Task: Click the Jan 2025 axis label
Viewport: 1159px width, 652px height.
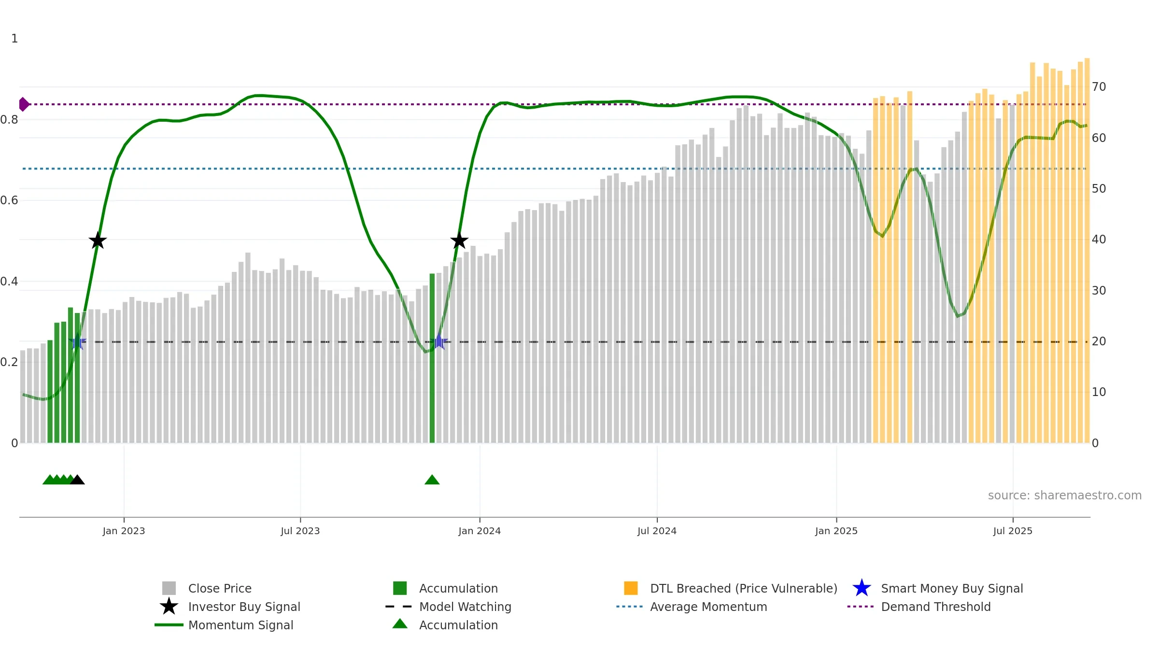Action: pyautogui.click(x=836, y=531)
